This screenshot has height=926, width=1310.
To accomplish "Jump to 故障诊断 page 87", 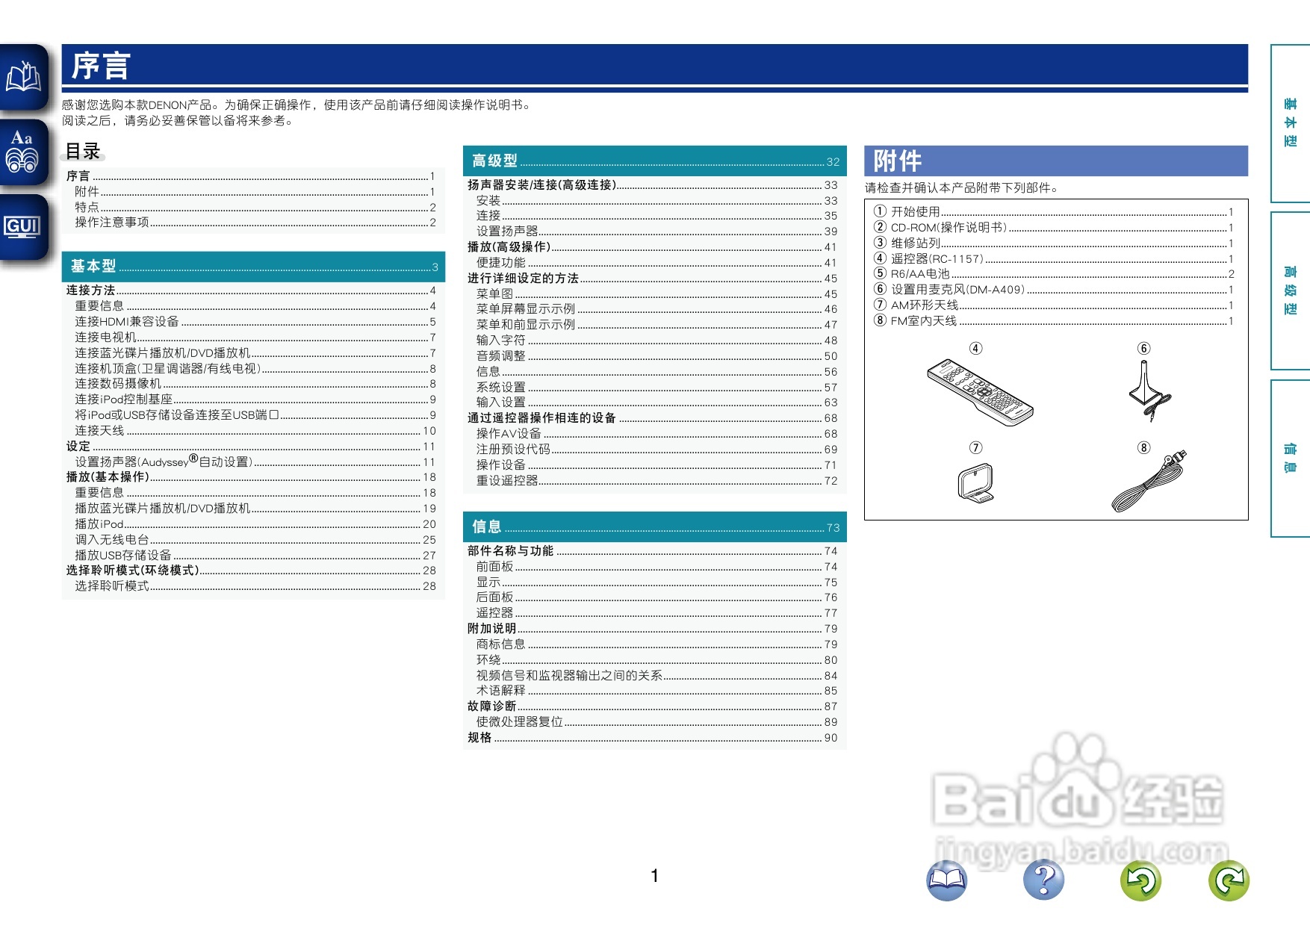I will point(653,706).
